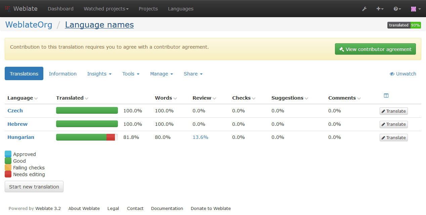This screenshot has width=426, height=215.
Task: Click Hungarian translated value 81.8%
Action: (131, 137)
